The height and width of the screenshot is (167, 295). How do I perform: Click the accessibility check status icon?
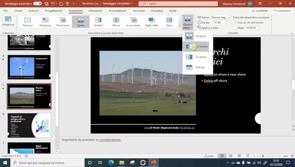(x=26, y=156)
